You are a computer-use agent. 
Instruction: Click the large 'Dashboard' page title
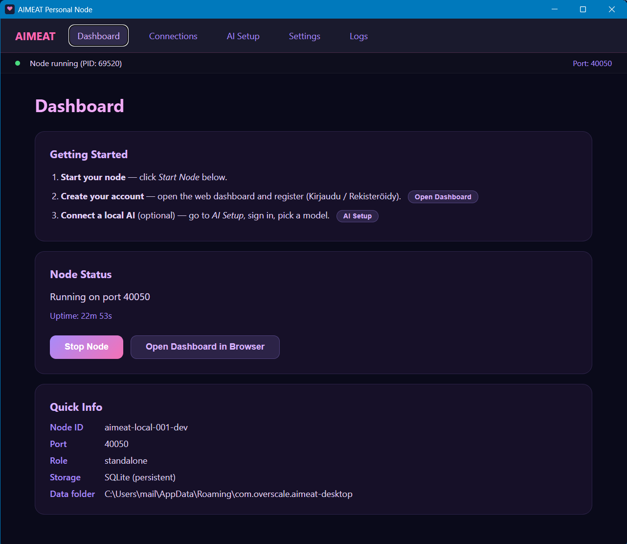click(80, 106)
